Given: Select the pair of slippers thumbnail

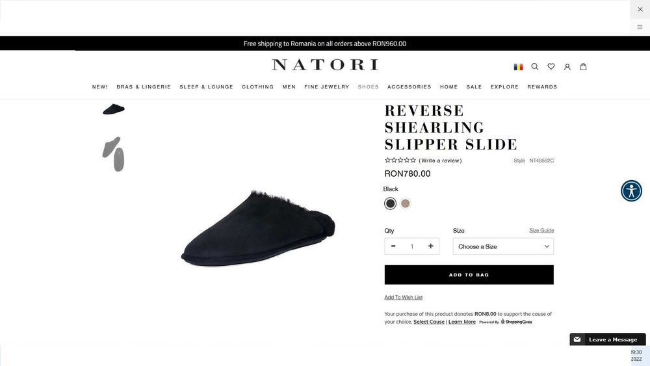Looking at the screenshot, I should point(114,154).
